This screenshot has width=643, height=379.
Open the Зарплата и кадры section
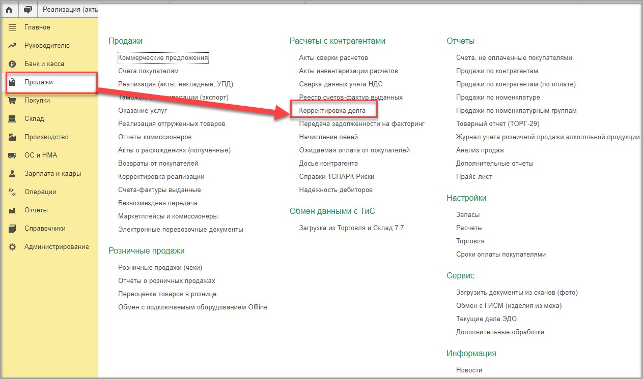(x=52, y=174)
